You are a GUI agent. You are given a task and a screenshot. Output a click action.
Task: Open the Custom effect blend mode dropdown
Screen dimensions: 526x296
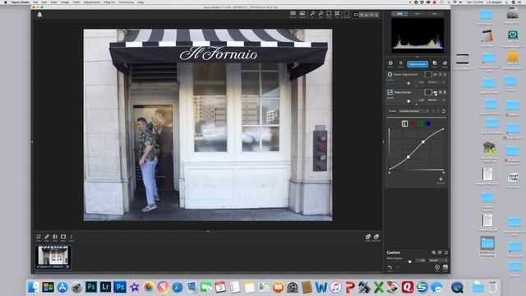[438, 261]
